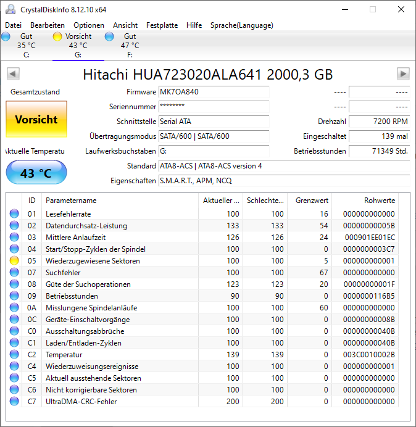Image resolution: width=416 pixels, height=427 pixels.
Task: Click the Parametername column header
Action: [x=120, y=201]
